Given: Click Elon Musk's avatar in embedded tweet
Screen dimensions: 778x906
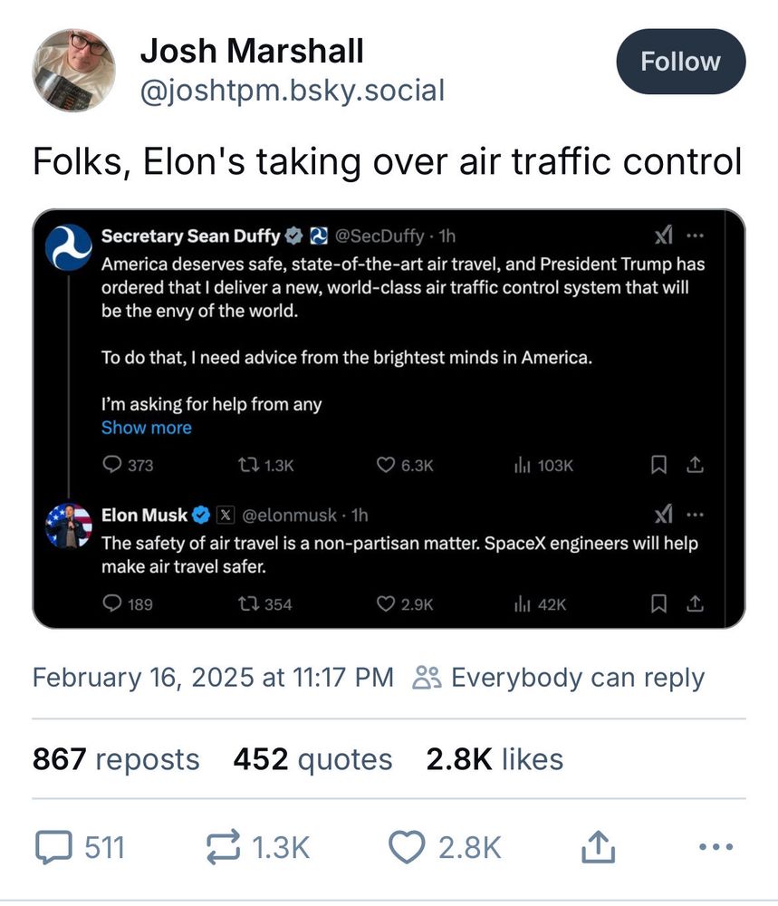Looking at the screenshot, I should click(70, 526).
